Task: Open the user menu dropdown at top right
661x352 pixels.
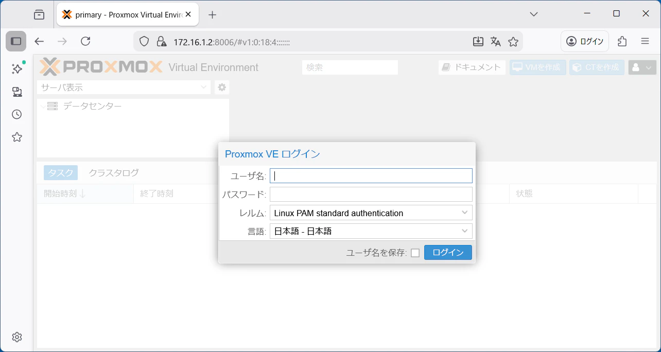Action: tap(642, 67)
